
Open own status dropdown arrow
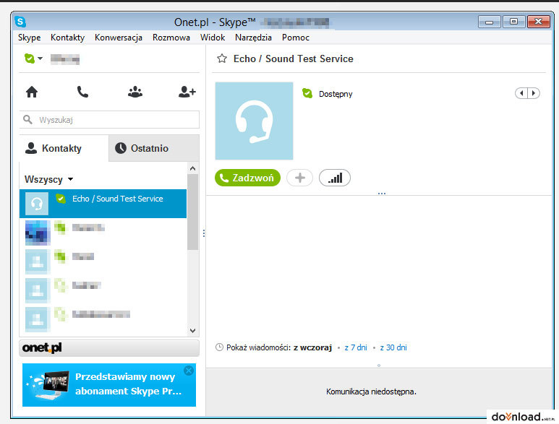pos(40,58)
